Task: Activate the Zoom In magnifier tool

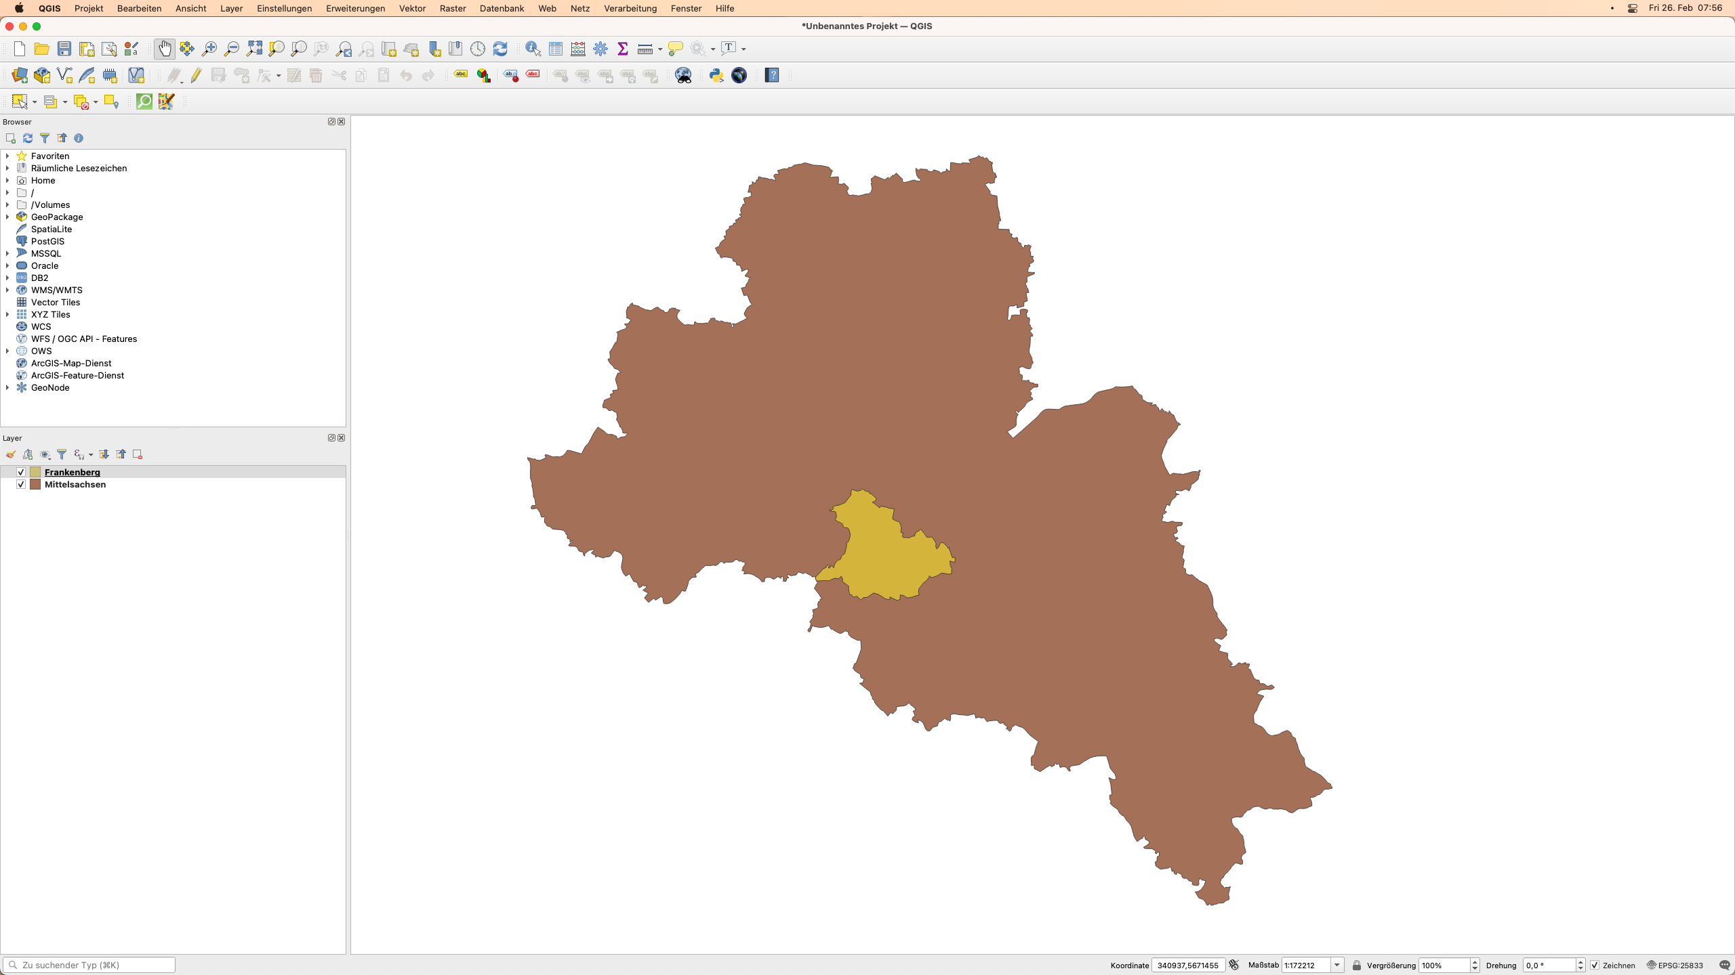Action: [209, 49]
